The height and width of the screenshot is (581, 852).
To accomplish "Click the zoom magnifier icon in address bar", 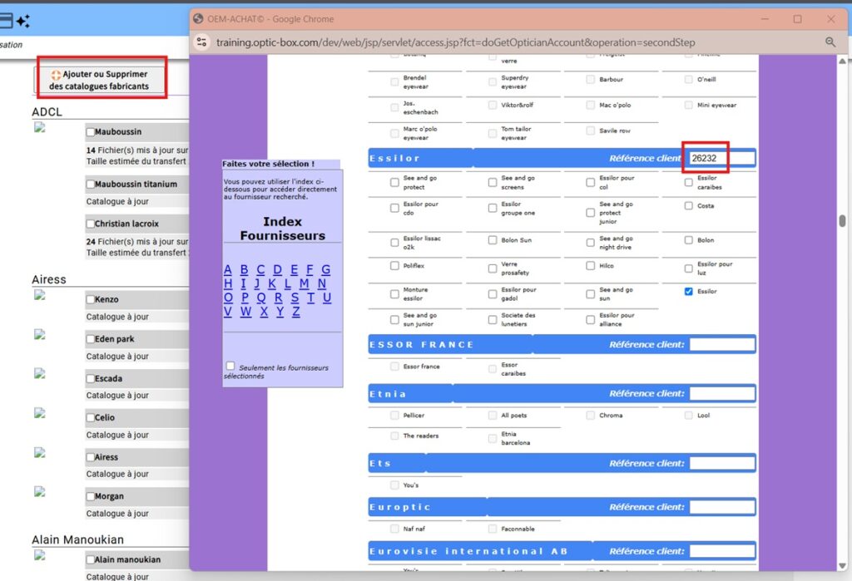I will (830, 42).
